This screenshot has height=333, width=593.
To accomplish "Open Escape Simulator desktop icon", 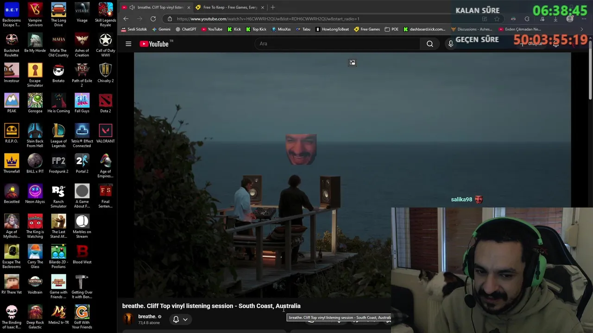I will 35,75.
